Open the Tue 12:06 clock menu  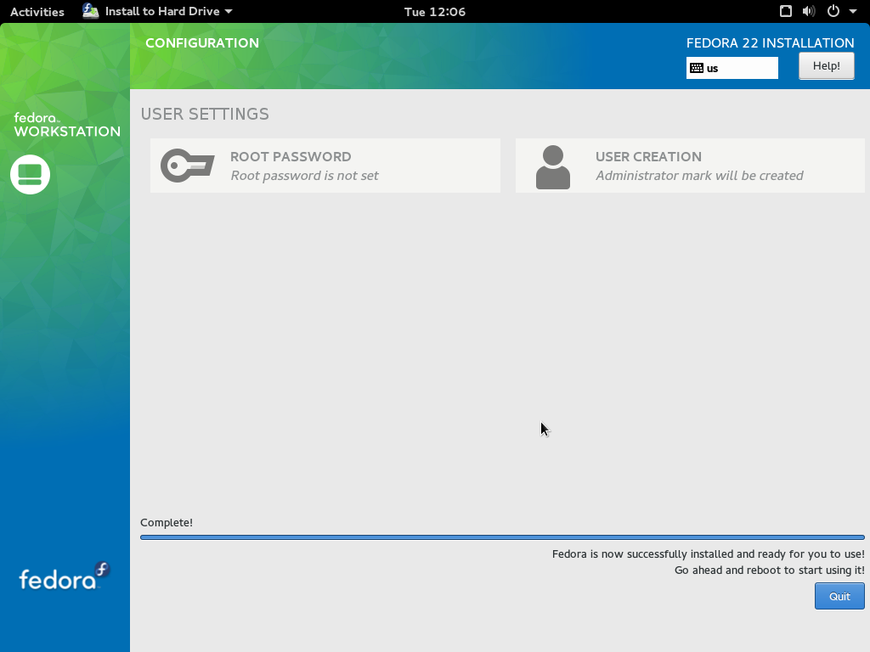[434, 12]
